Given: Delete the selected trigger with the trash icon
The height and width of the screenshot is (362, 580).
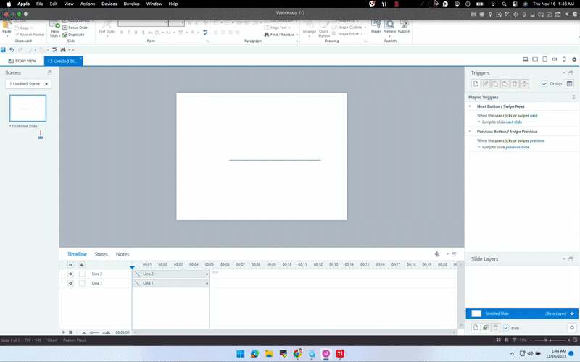Looking at the screenshot, I should point(515,84).
